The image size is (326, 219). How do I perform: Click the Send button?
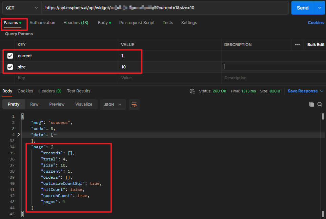coord(302,8)
